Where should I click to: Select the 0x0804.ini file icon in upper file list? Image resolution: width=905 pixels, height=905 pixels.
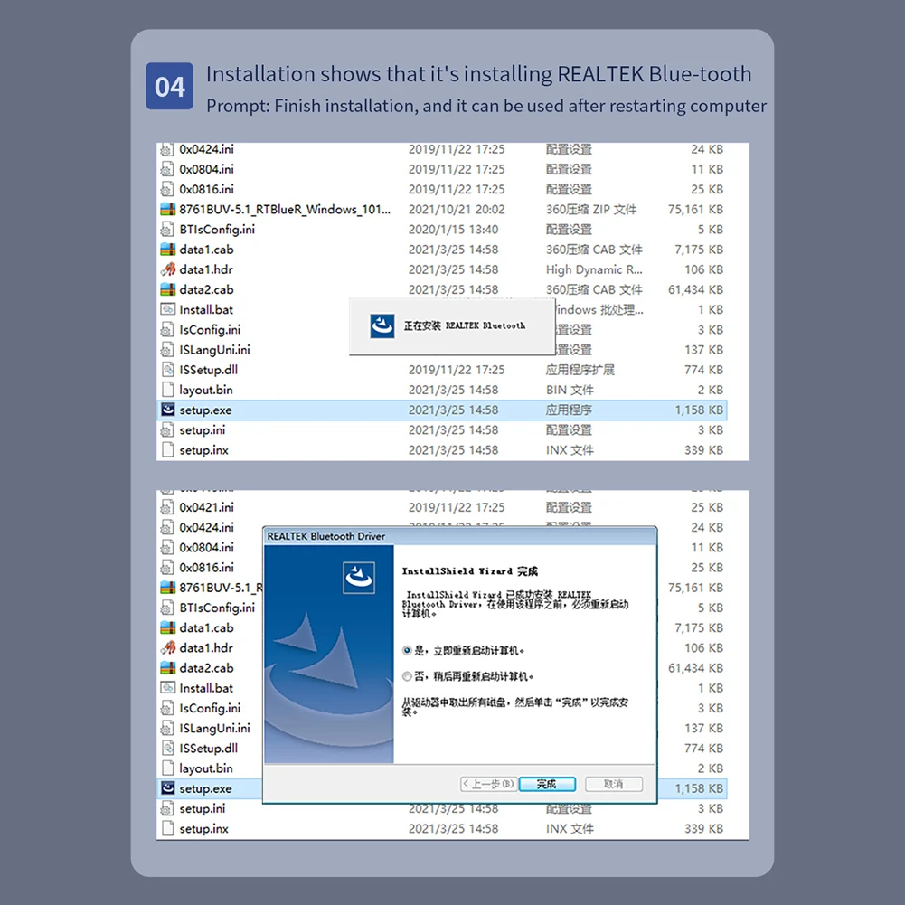point(167,169)
